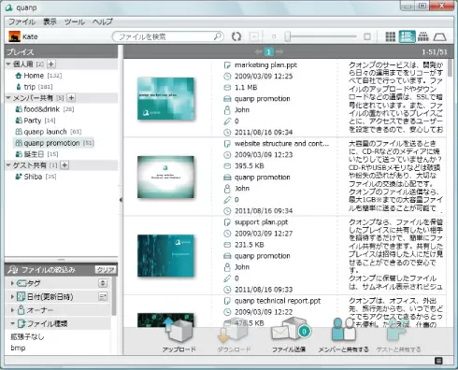Collapse the ゲスト共有 section
Screen dimensions: 458x370
pyautogui.click(x=8, y=165)
